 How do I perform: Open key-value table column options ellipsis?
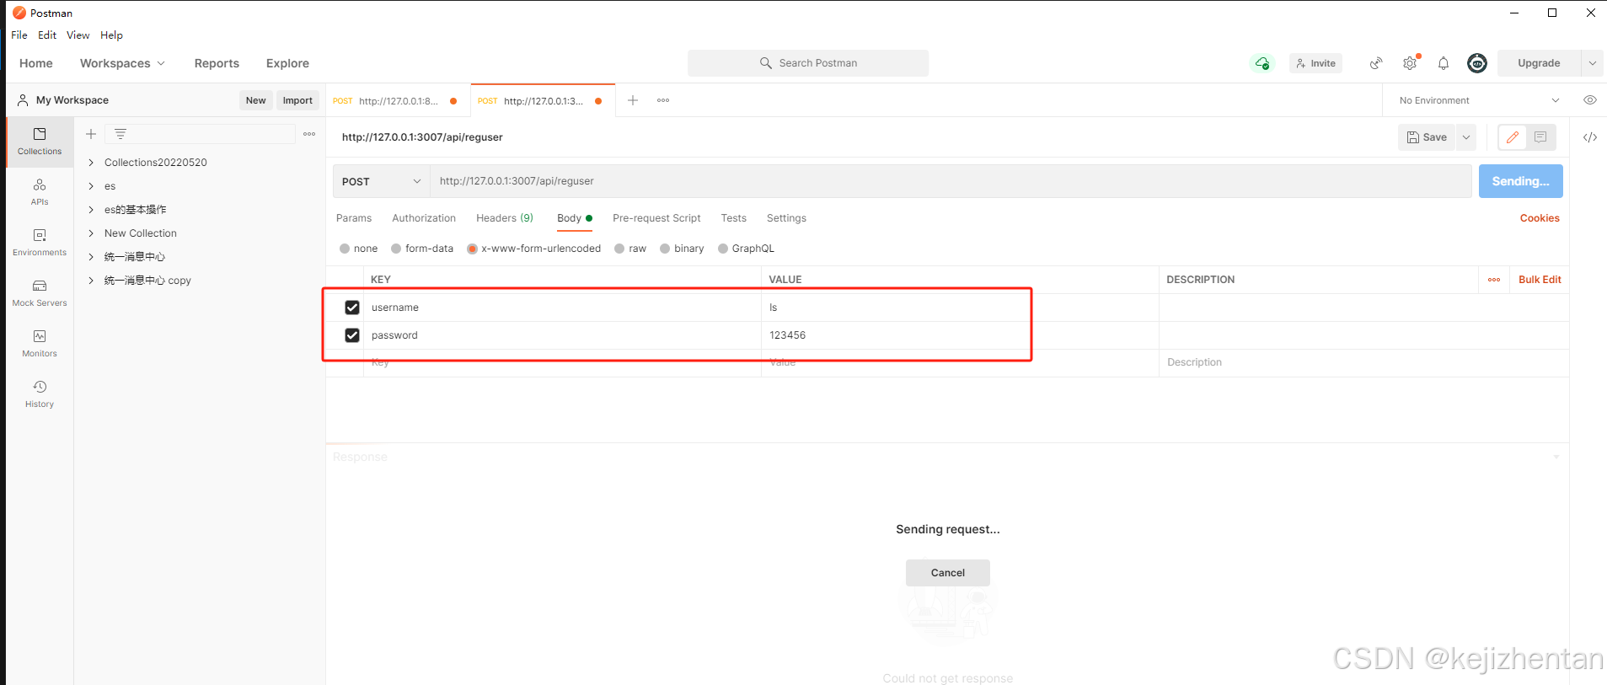1494,280
